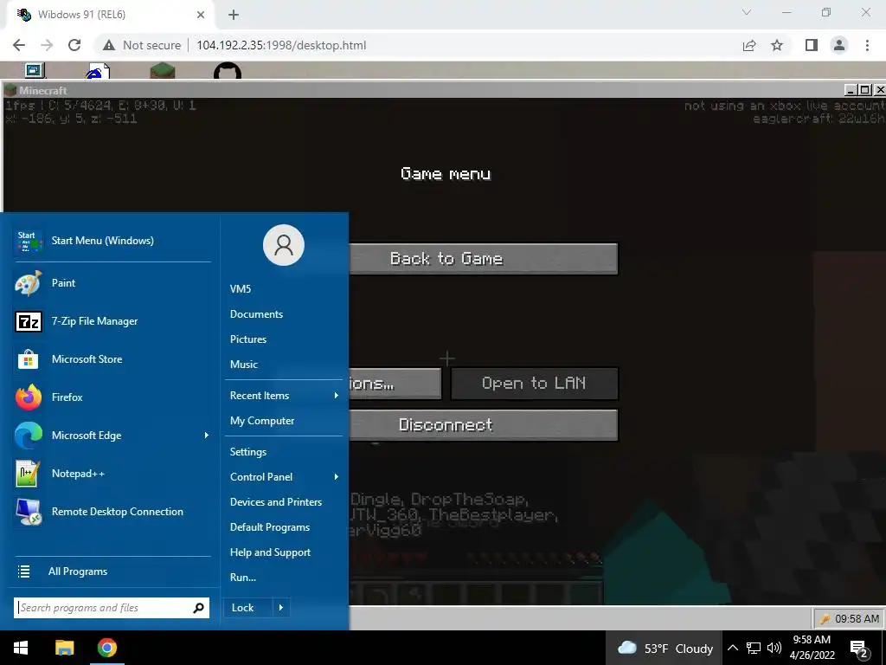
Task: Open Chrome tab search chevron
Action: coord(747,12)
